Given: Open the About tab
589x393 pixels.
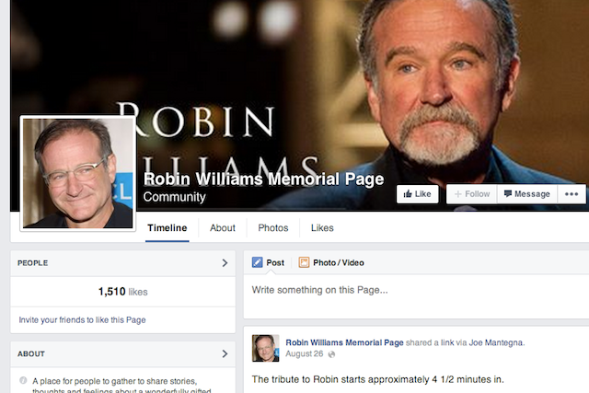Looking at the screenshot, I should pyautogui.click(x=223, y=228).
